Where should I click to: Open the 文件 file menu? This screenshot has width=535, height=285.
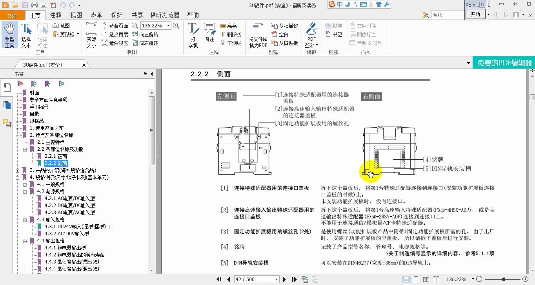coord(12,15)
